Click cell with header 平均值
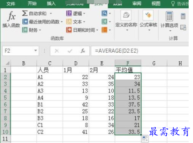Image resolution: width=193 pixels, height=143 pixels. pyautogui.click(x=128, y=70)
